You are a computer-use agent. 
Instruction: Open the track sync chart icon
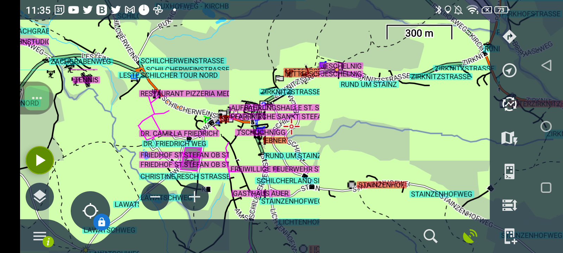509,104
